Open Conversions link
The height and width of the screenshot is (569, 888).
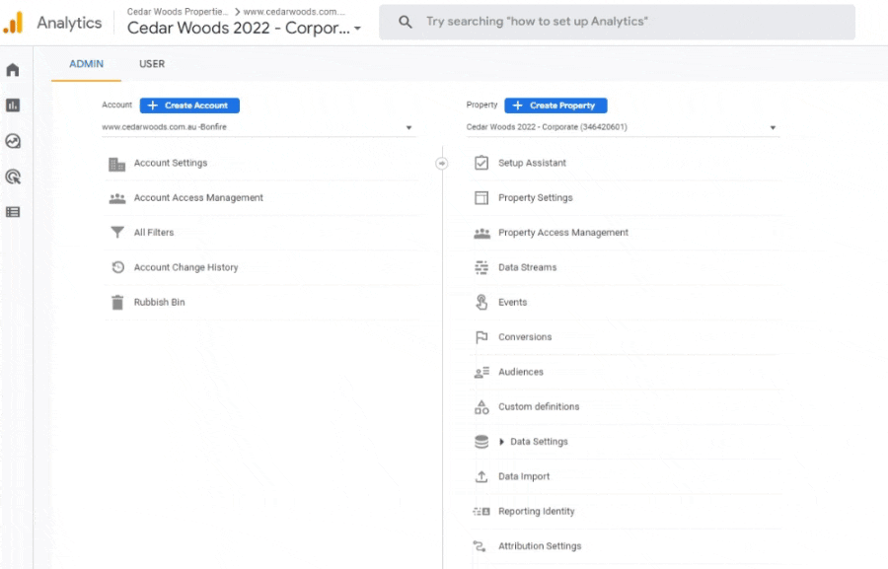[x=525, y=337]
